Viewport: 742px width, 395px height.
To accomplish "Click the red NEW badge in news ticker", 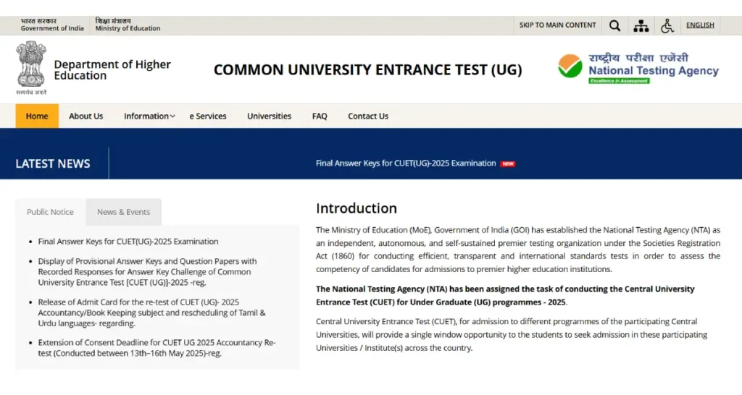I will [x=508, y=163].
